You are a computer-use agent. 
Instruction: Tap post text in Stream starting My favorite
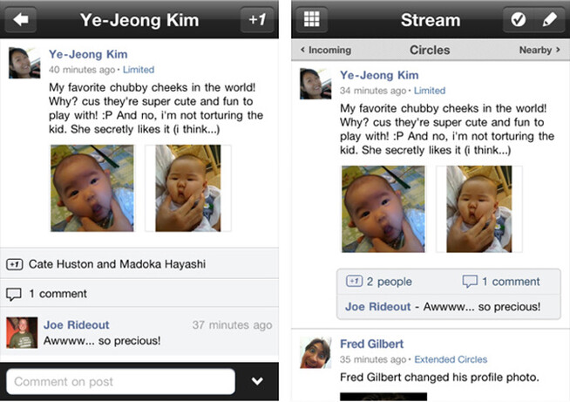click(447, 129)
